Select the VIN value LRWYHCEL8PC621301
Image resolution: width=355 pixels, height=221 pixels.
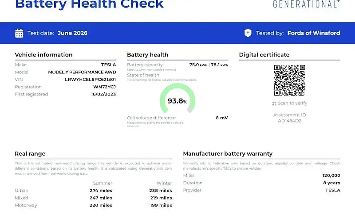coord(91,80)
